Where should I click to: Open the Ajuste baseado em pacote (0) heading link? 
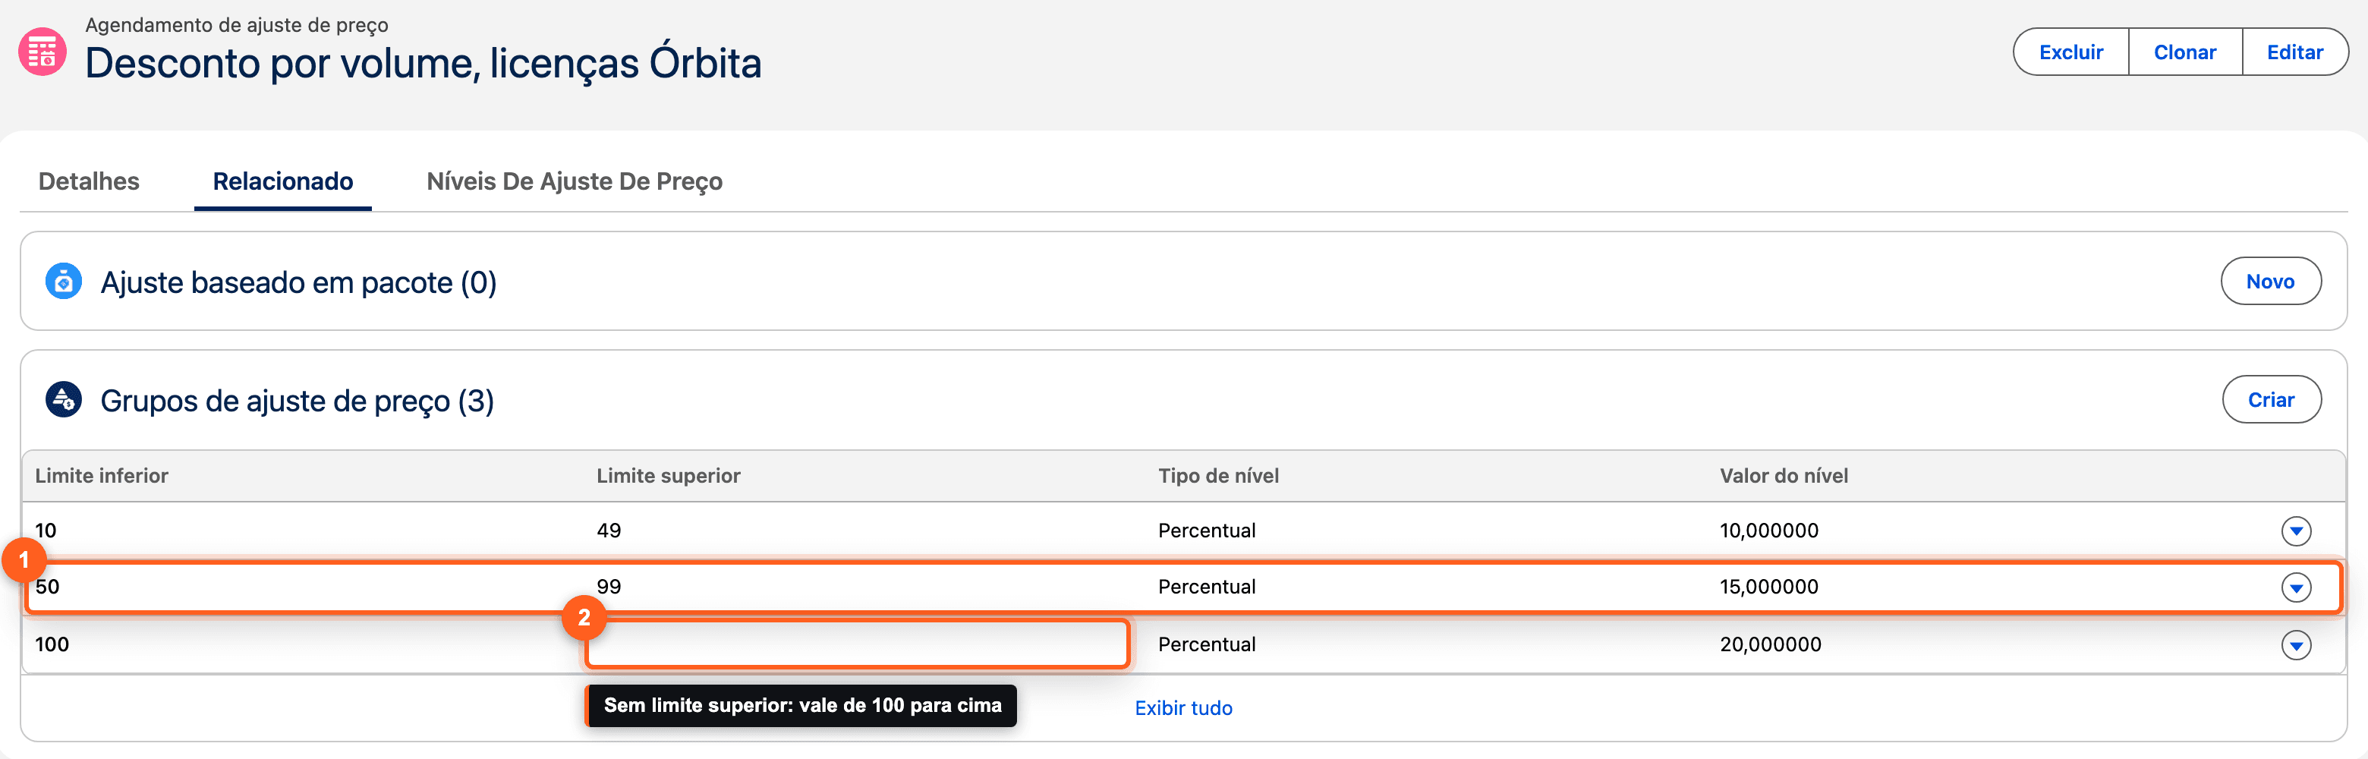[x=299, y=282]
